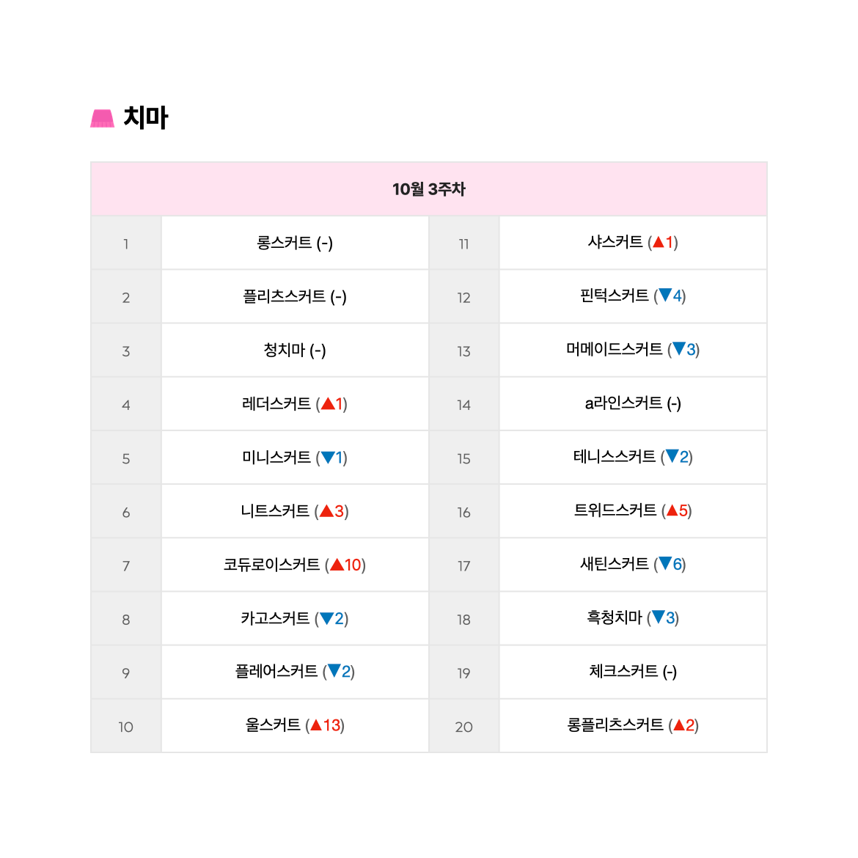
Task: Click the 치마 section heading
Action: tap(145, 117)
